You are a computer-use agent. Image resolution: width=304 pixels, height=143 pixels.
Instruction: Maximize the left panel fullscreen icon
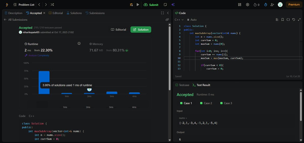(x=163, y=13)
